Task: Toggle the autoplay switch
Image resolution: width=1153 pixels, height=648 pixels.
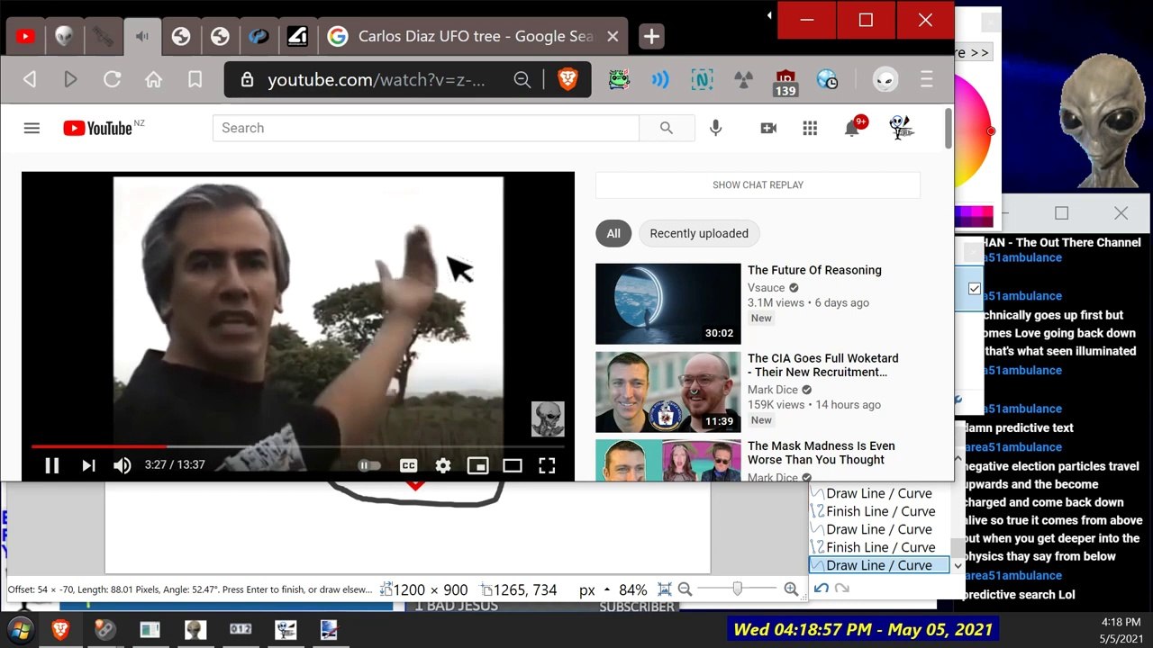Action: 369,465
